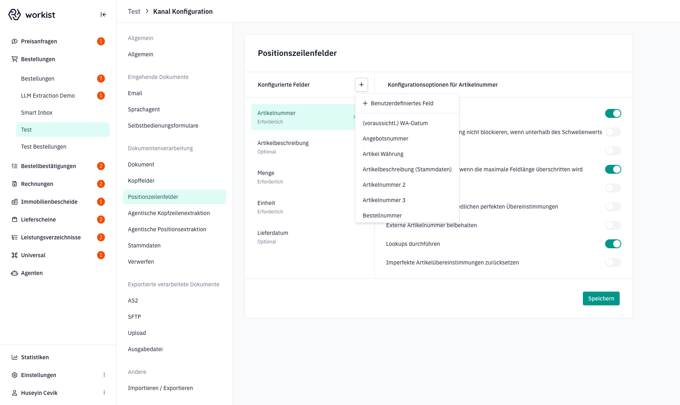
Task: Go to the Test breadcrumb link
Action: click(134, 11)
